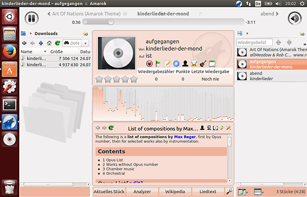The height and width of the screenshot is (197, 307).
Task: Skip to next track abend
Action: coord(270,14)
